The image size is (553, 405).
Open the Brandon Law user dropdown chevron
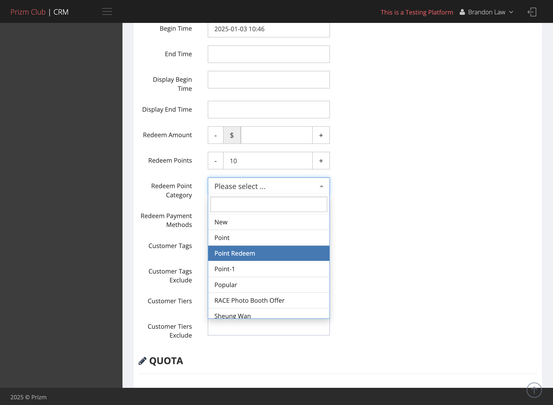[511, 12]
